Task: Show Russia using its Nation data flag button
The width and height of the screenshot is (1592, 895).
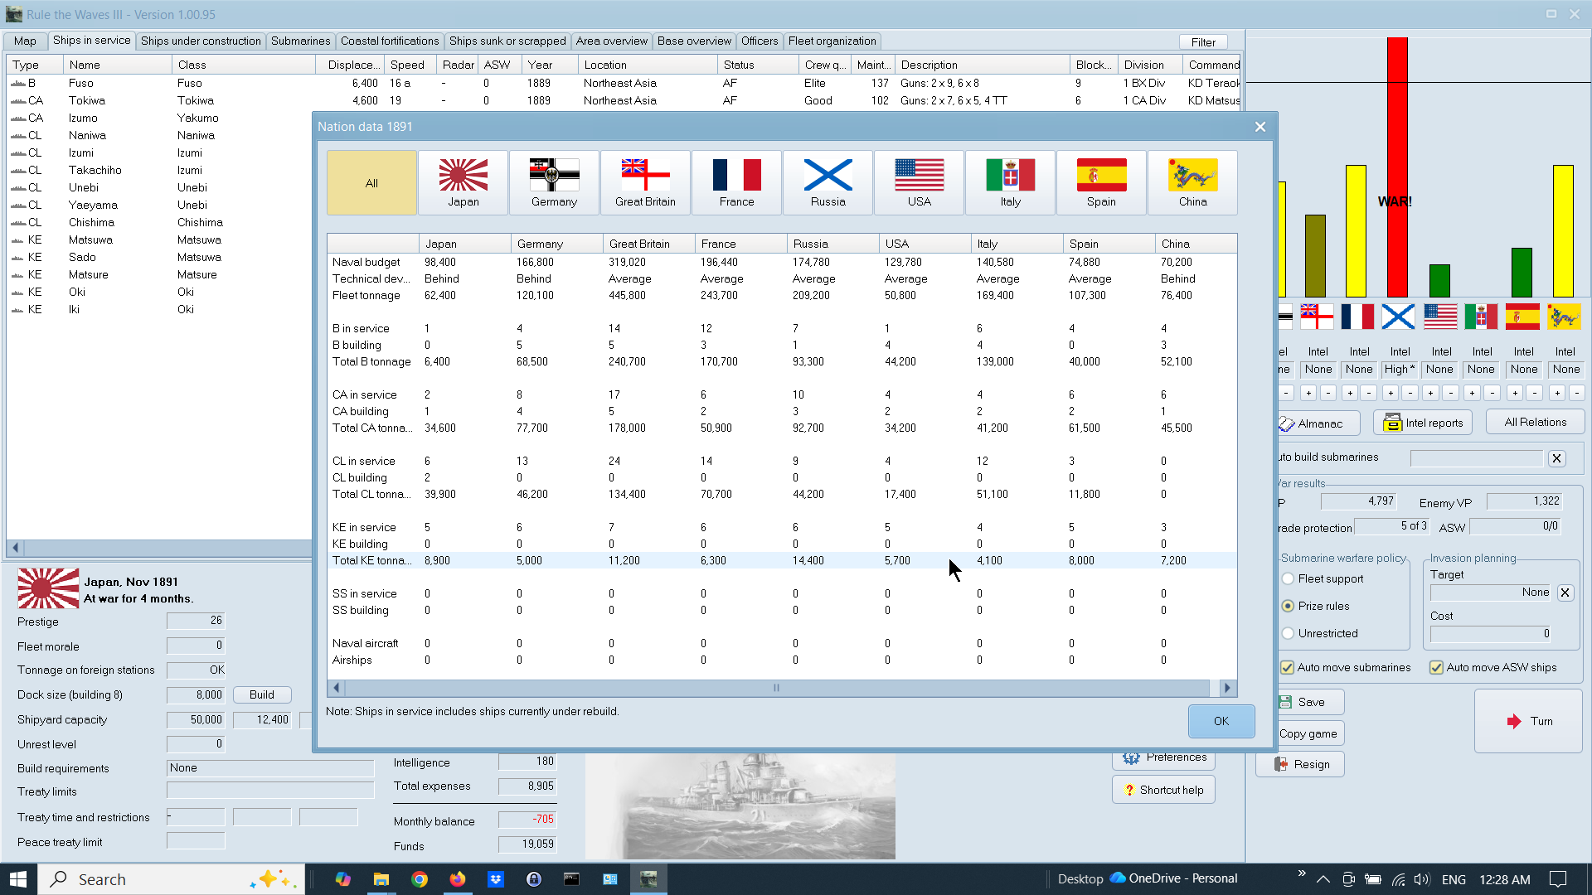Action: [828, 182]
